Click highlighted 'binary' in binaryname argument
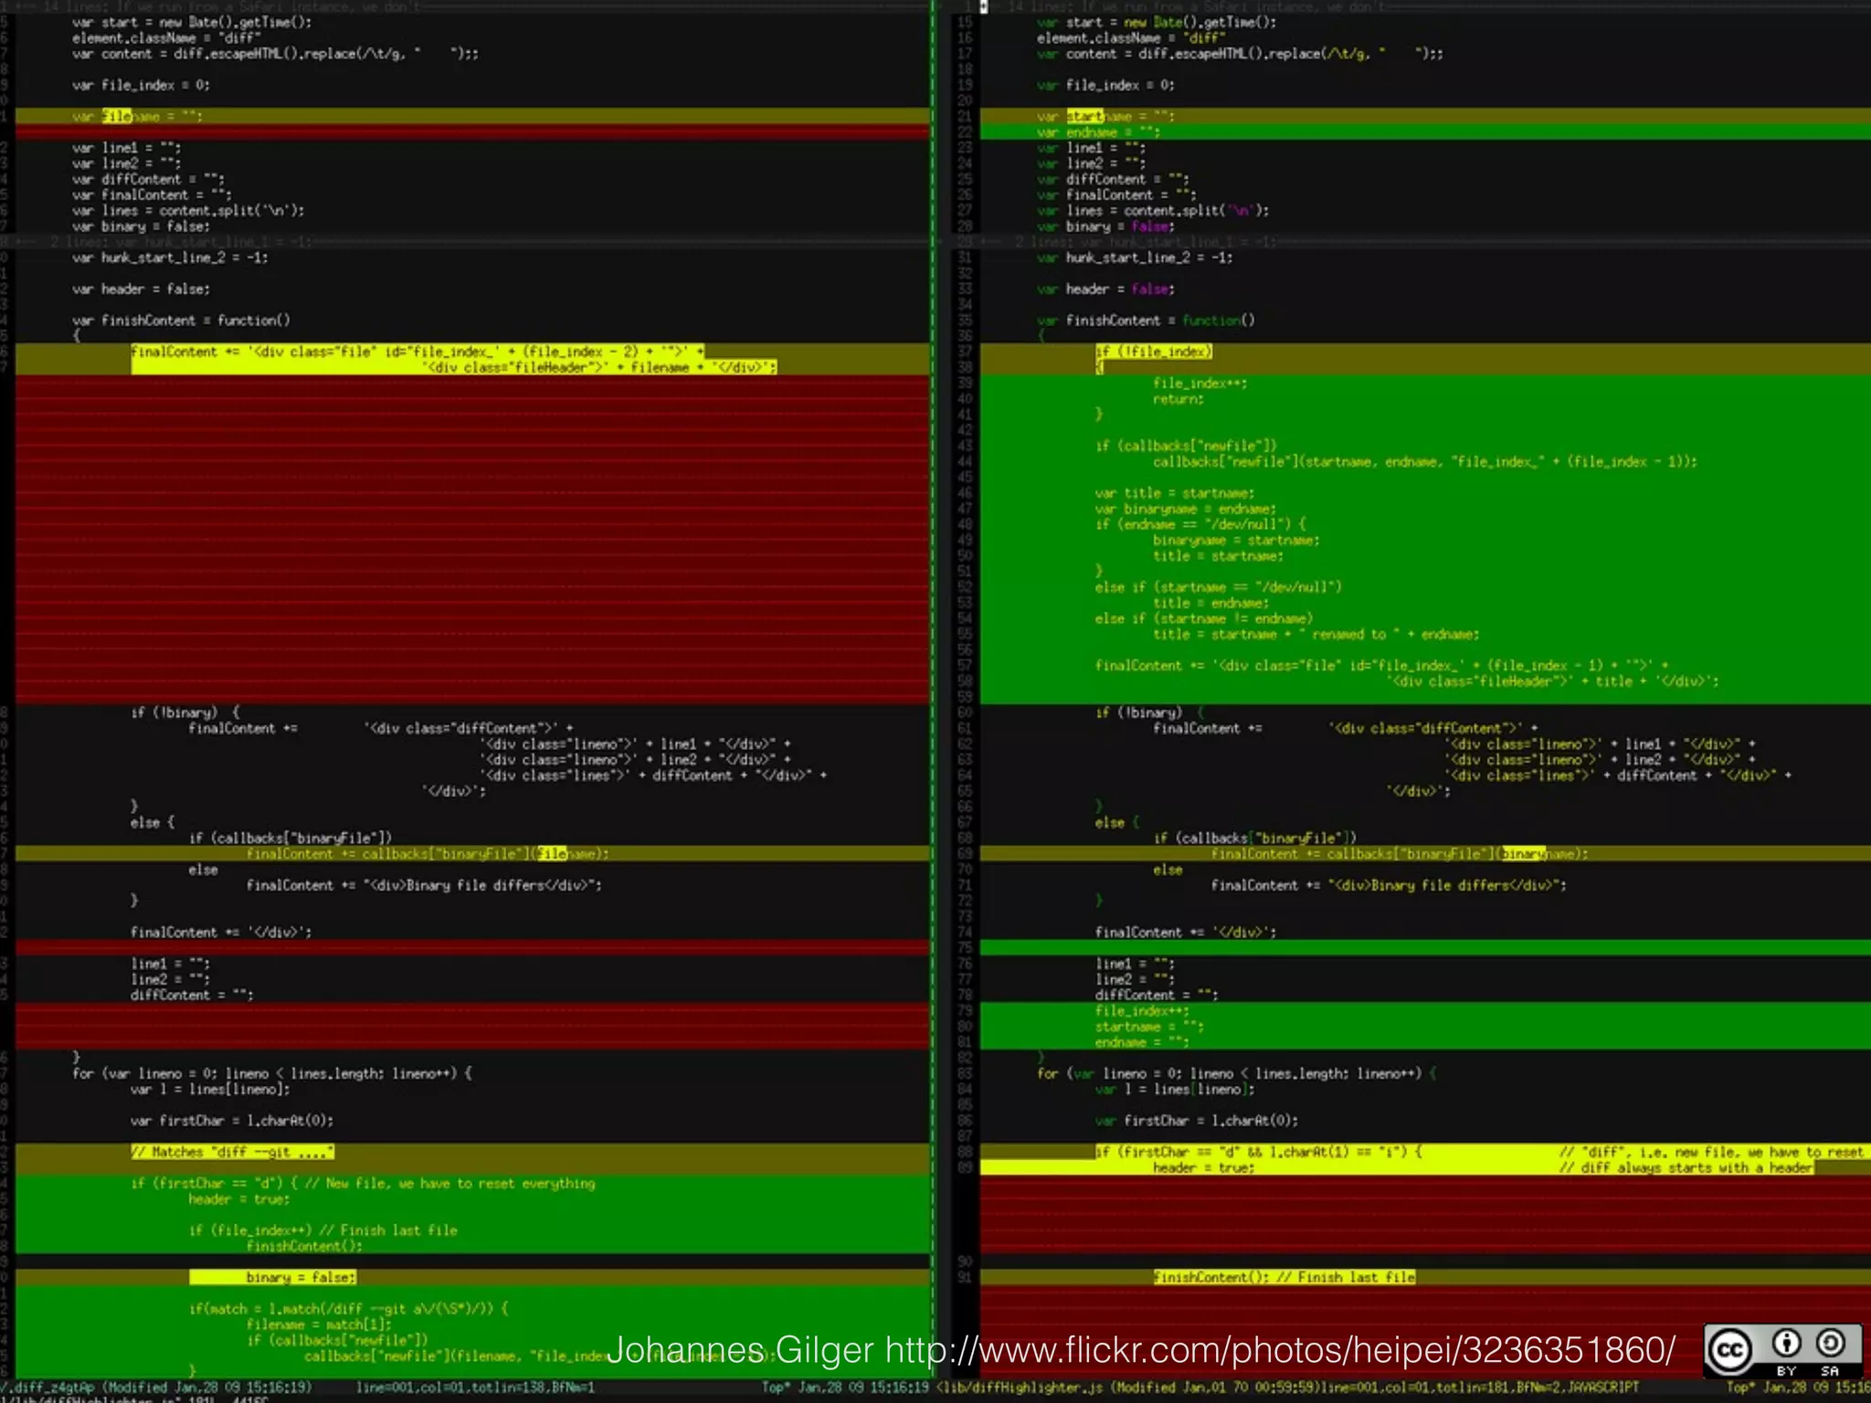 [x=1523, y=854]
